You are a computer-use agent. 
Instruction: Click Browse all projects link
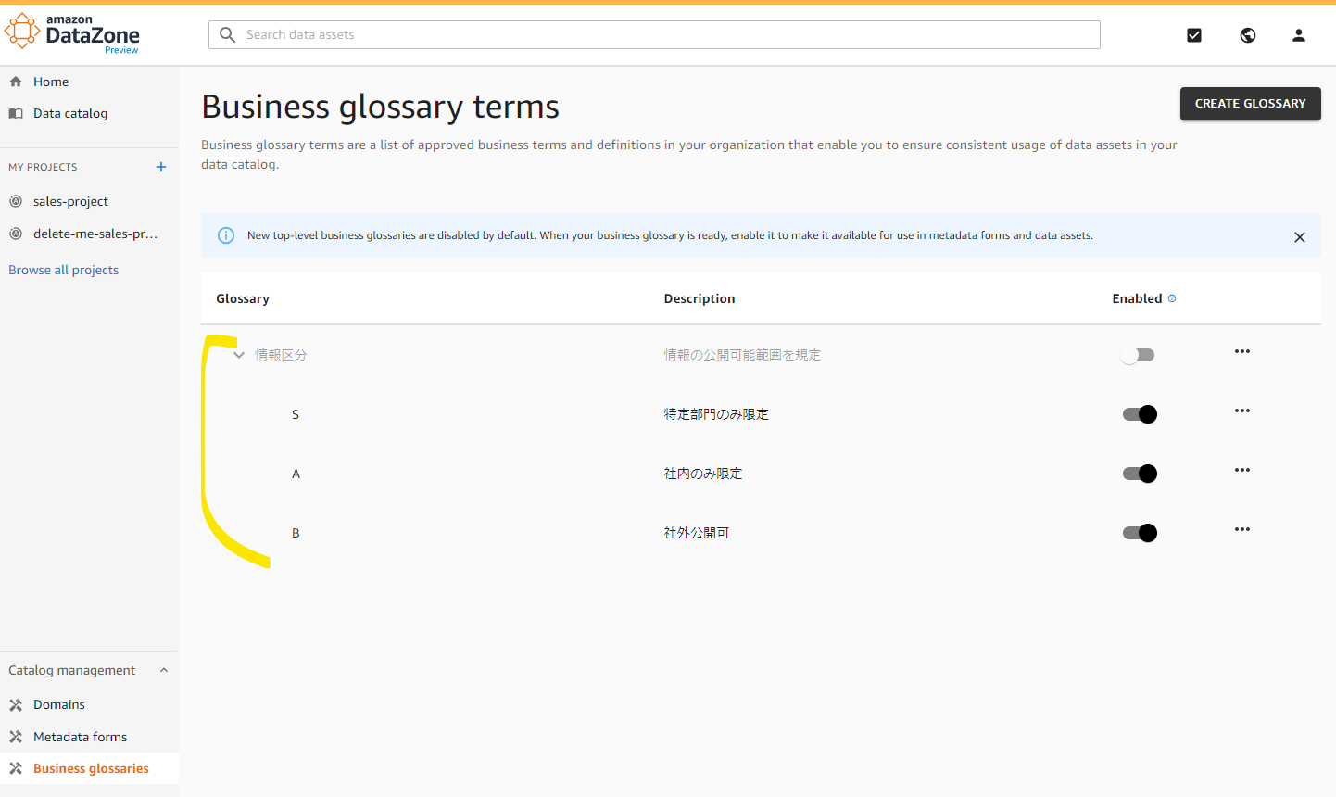64,270
